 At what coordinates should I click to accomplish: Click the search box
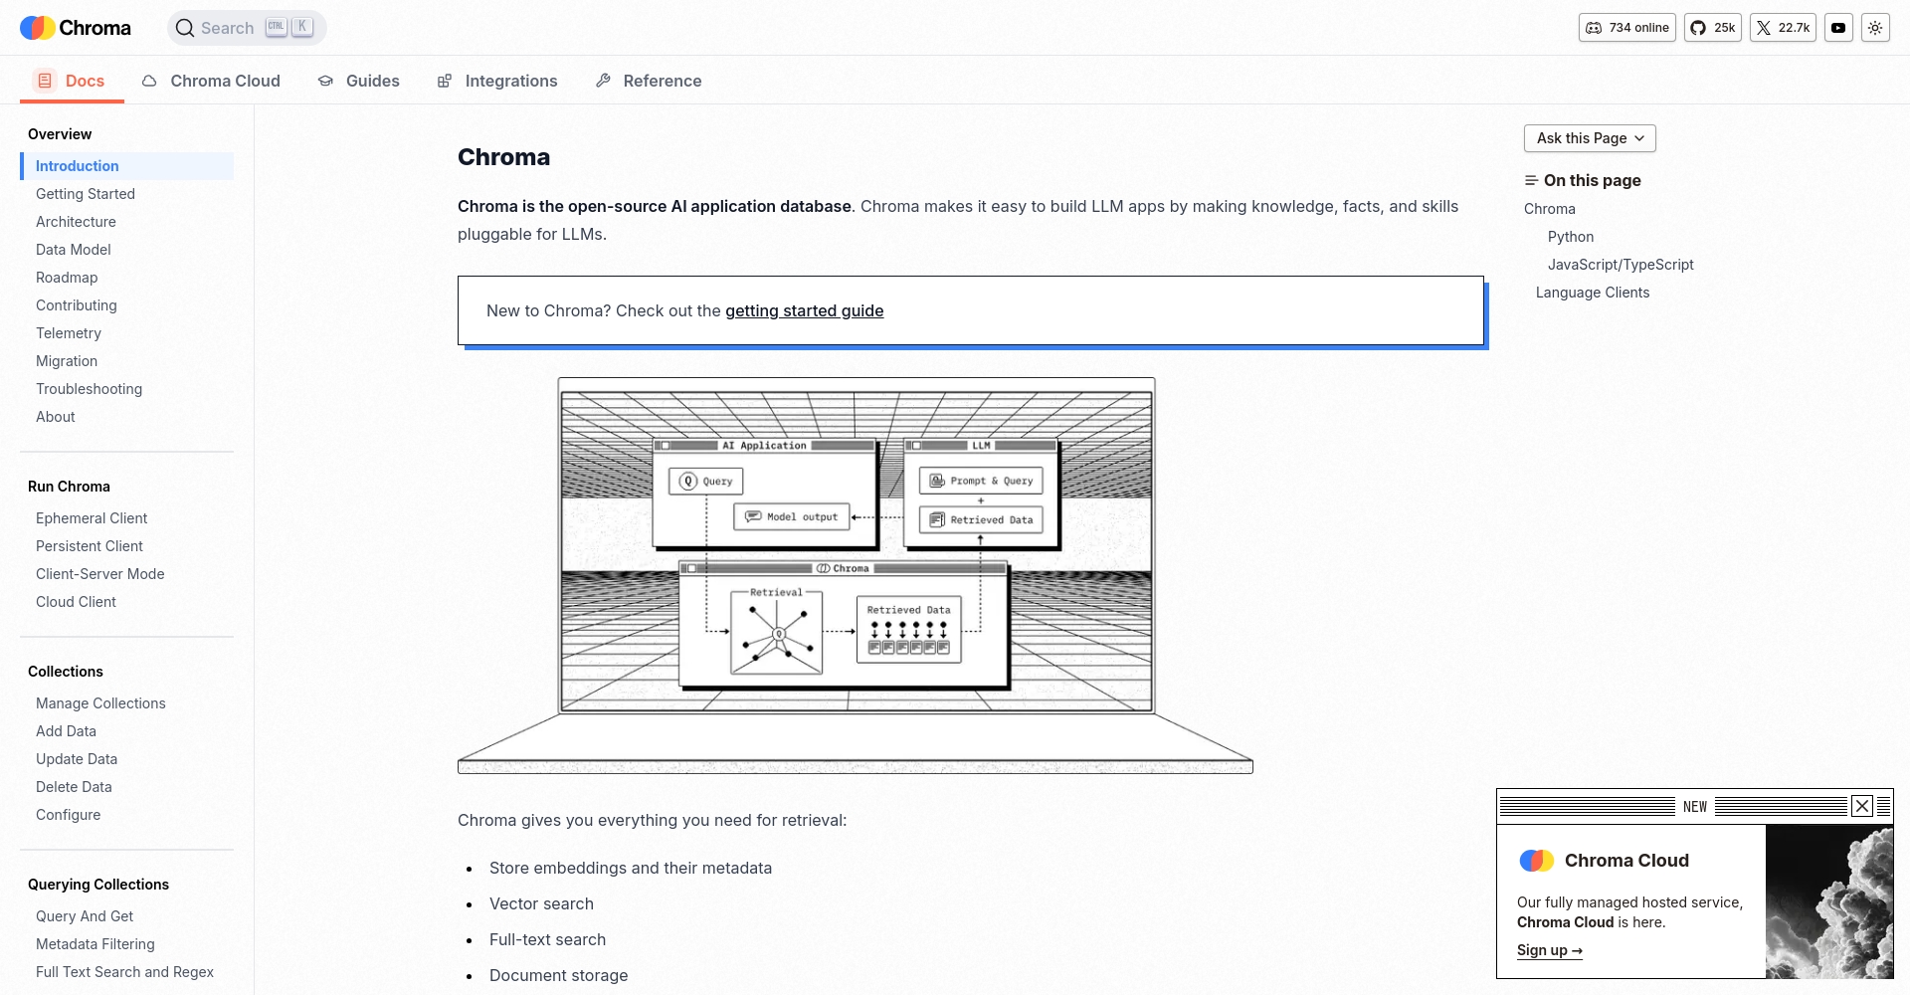click(247, 28)
